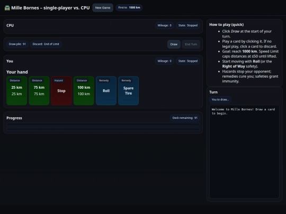
Task: Click your State: Stopped badge
Action: point(188,61)
